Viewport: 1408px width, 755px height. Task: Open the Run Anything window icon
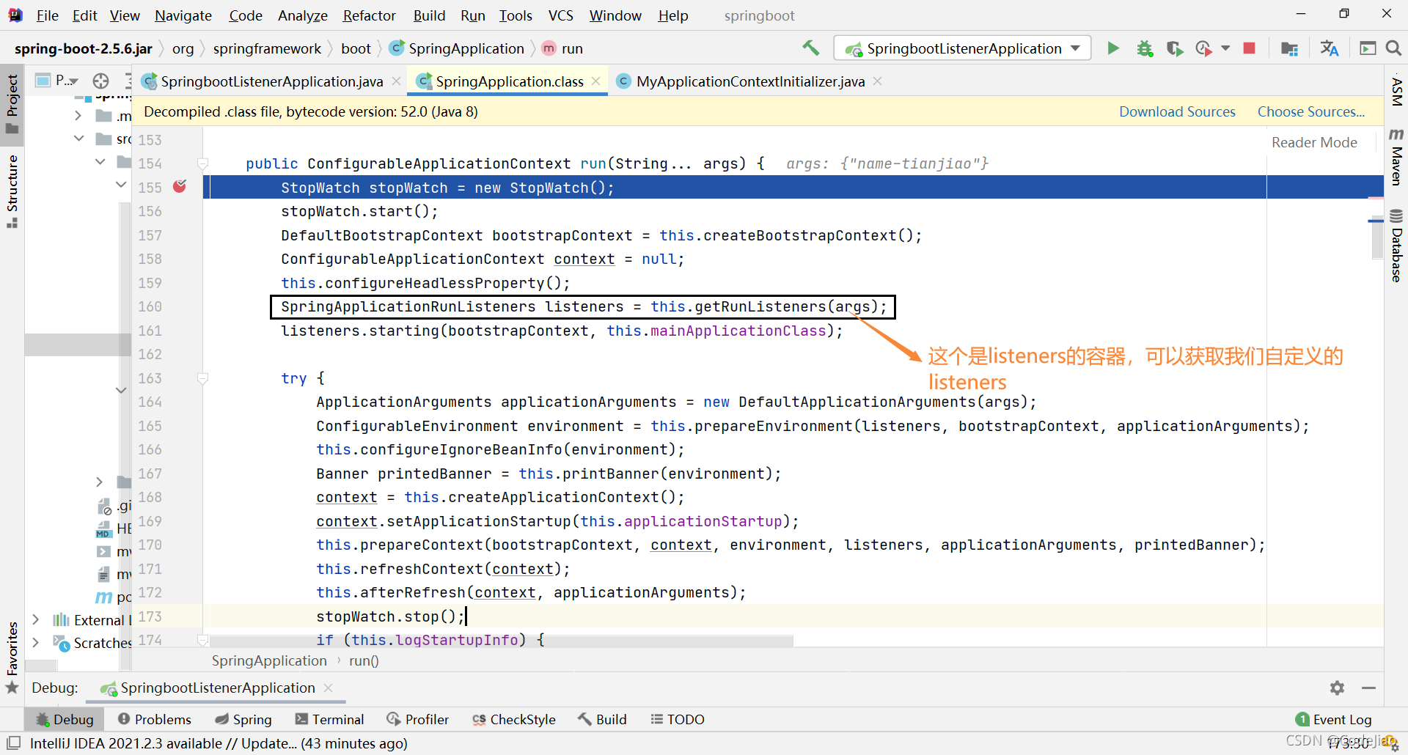pos(1368,48)
